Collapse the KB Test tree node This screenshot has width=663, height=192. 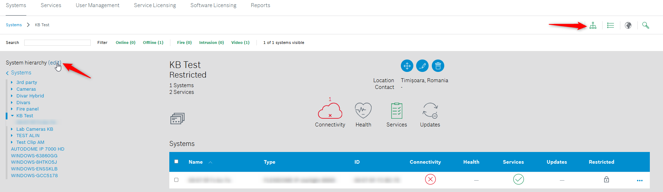coord(12,116)
